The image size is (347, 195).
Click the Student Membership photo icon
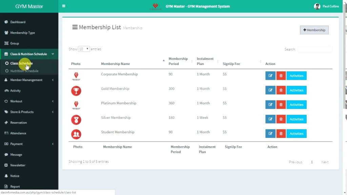point(76,134)
